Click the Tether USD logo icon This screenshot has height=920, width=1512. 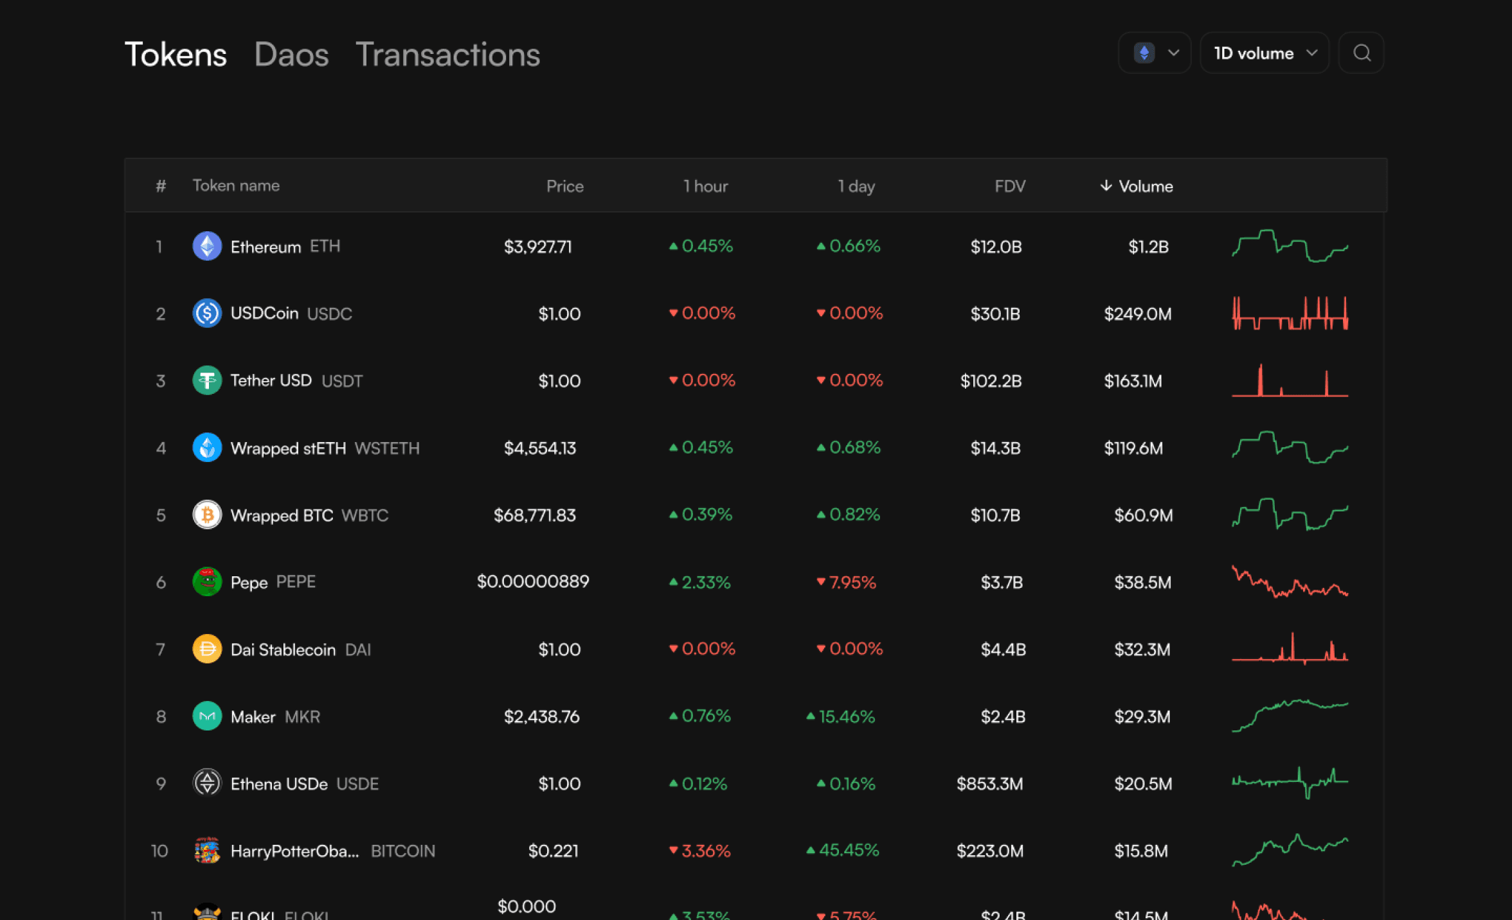pos(207,380)
